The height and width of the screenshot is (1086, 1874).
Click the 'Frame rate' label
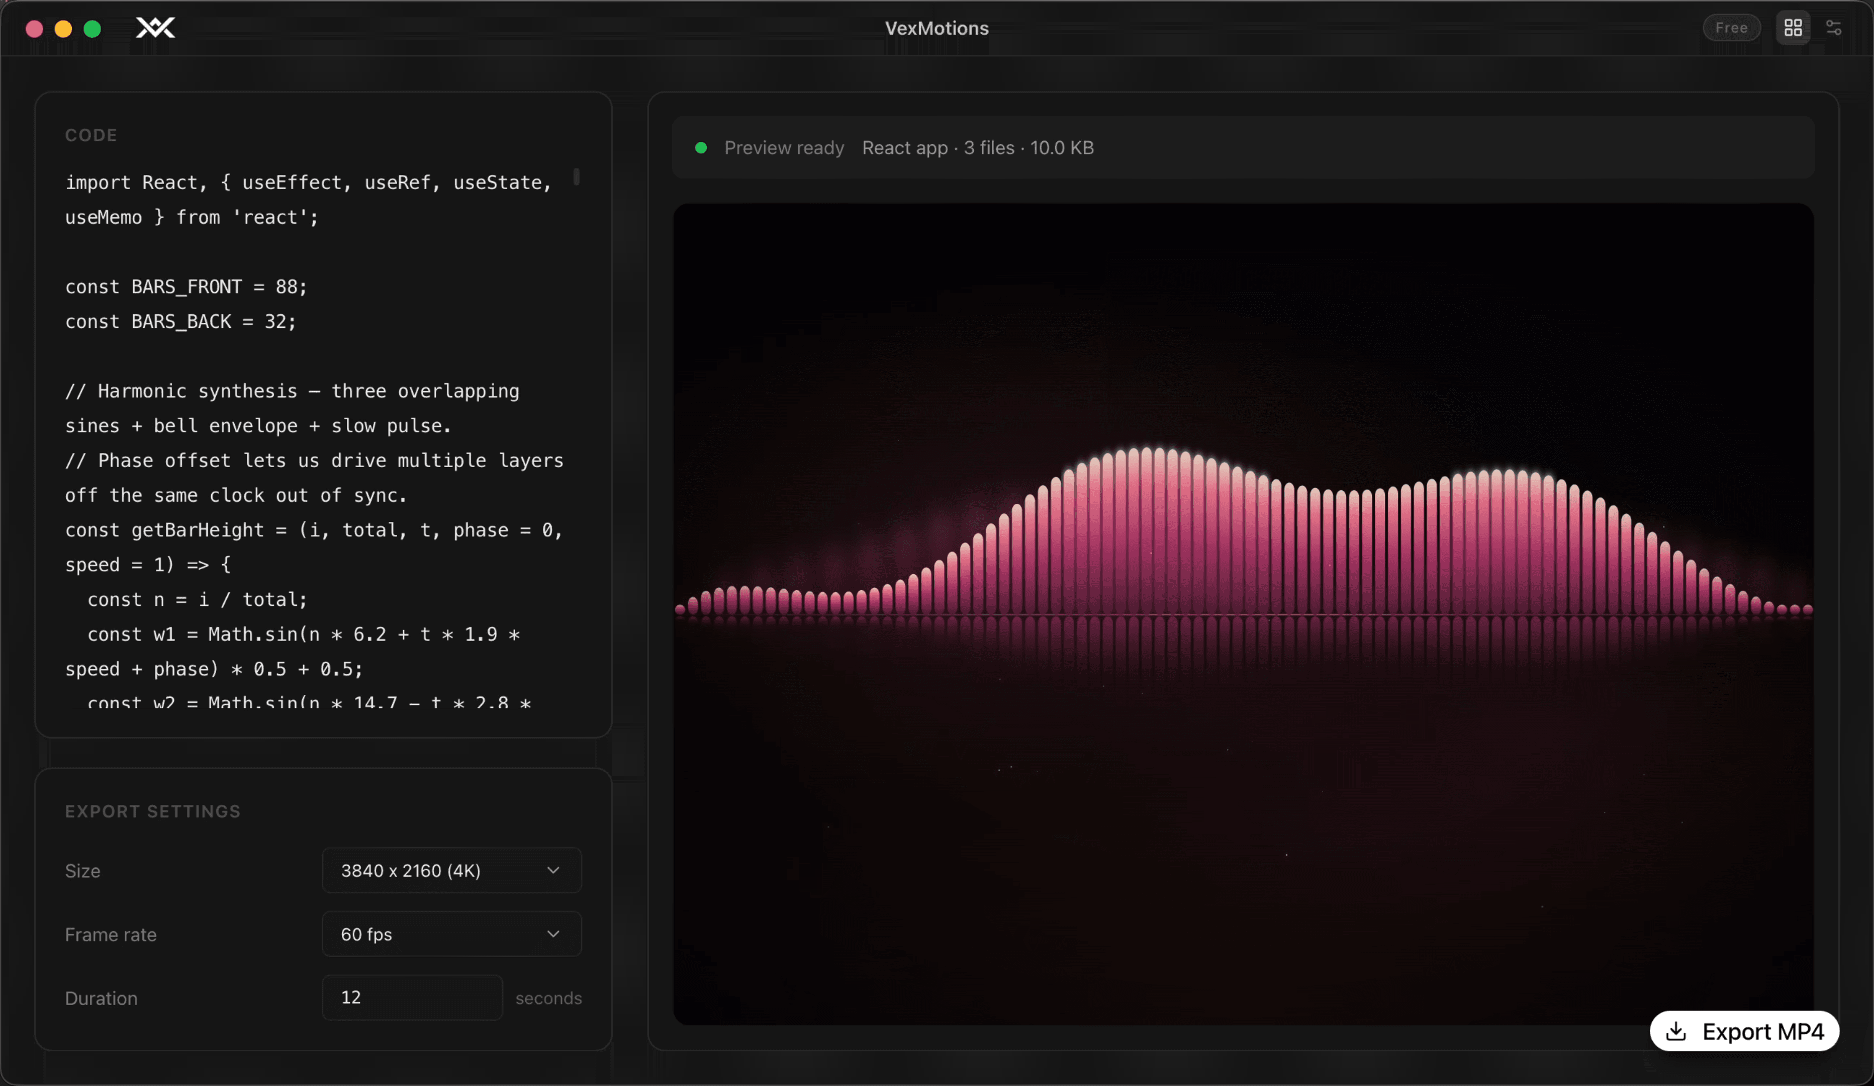pos(111,935)
